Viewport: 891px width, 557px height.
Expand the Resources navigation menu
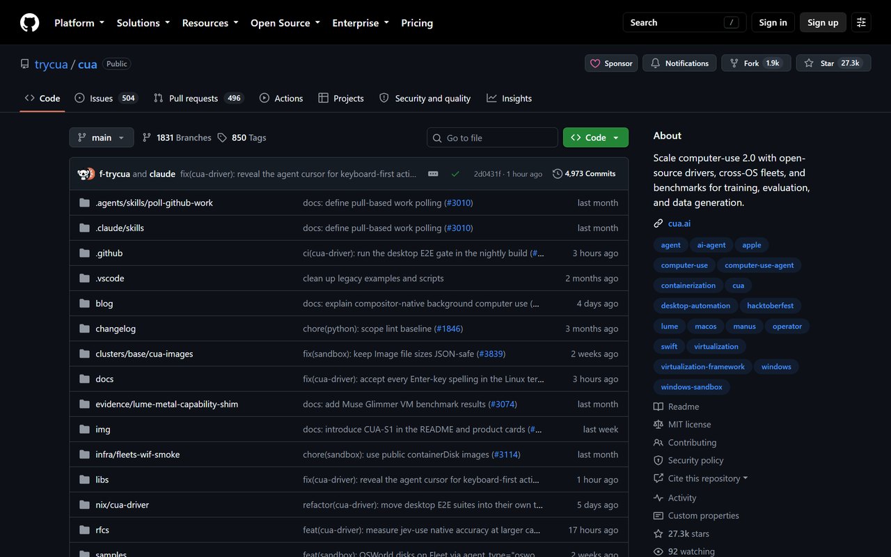(x=210, y=23)
